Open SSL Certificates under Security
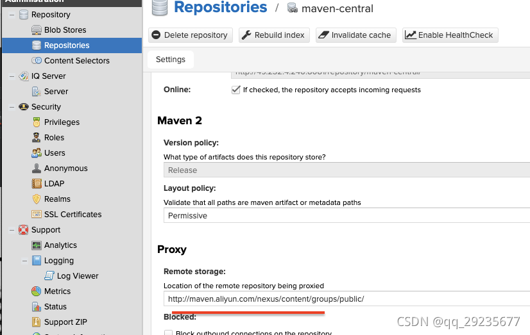530x335 pixels. click(x=73, y=214)
